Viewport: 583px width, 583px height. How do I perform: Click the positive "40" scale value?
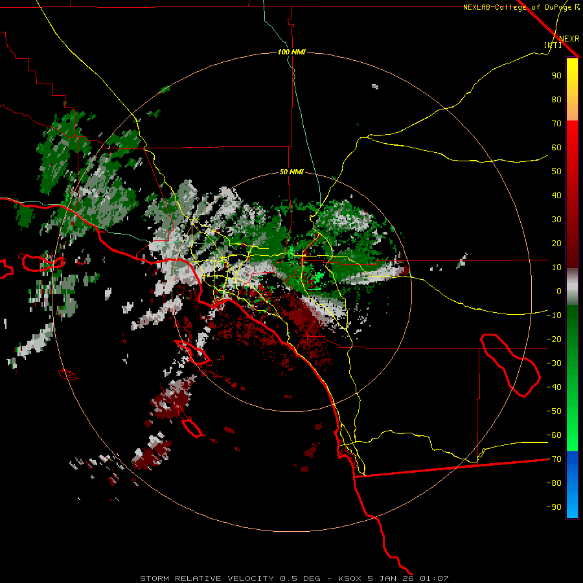[x=556, y=196]
